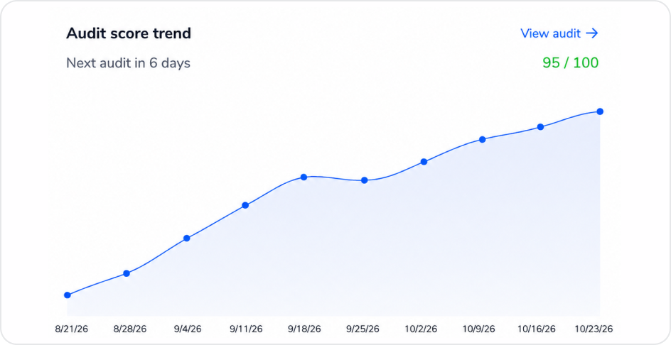The height and width of the screenshot is (345, 671).
Task: Click the 9/18/26 axis date label
Action: pyautogui.click(x=304, y=329)
